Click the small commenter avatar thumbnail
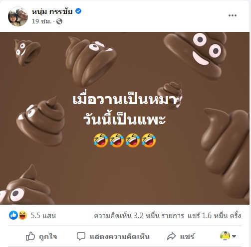Image resolution: width=251 pixels, height=247 pixels. 225,236
